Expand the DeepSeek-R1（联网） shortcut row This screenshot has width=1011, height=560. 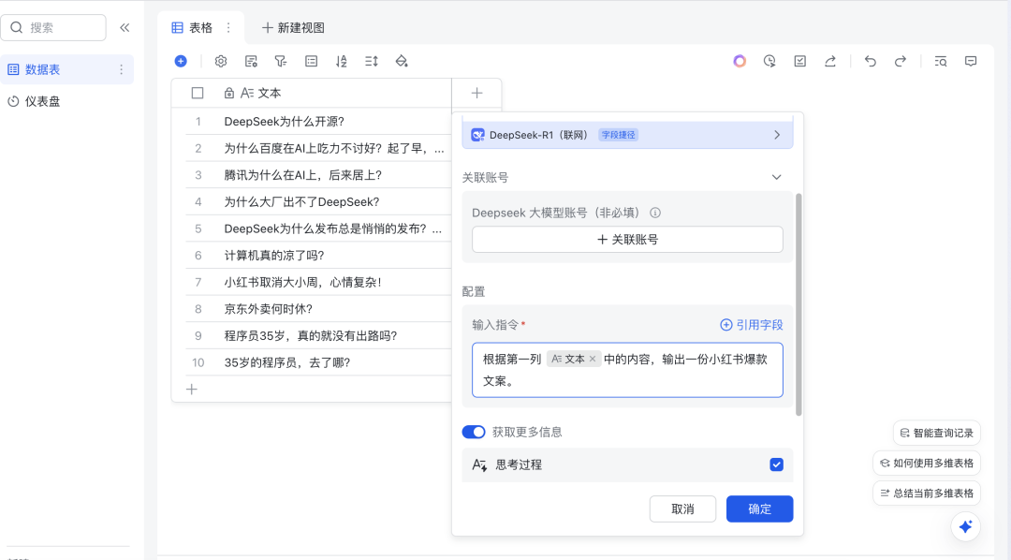pyautogui.click(x=627, y=135)
